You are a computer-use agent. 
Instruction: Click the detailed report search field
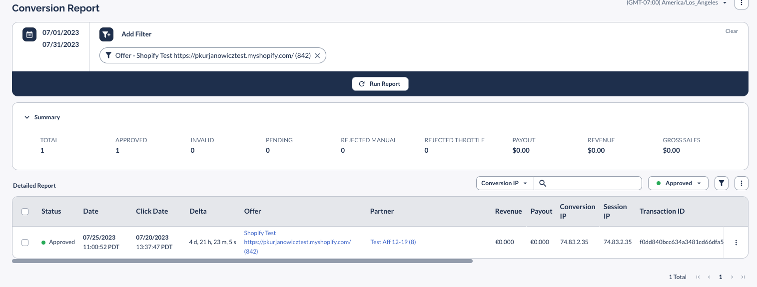[x=588, y=183]
